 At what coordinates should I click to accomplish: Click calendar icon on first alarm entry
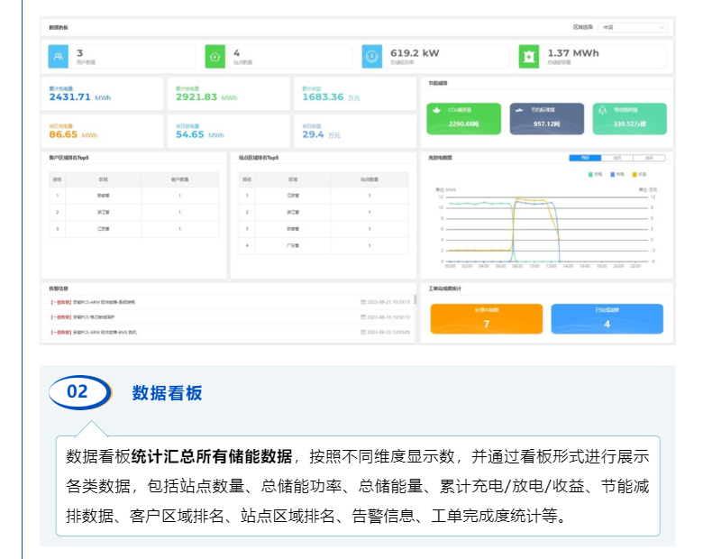click(362, 302)
